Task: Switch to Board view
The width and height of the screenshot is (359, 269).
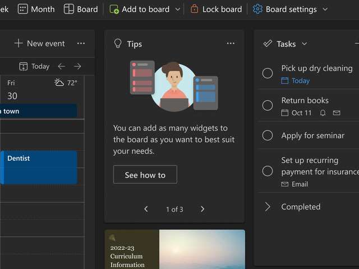Action: tap(81, 9)
